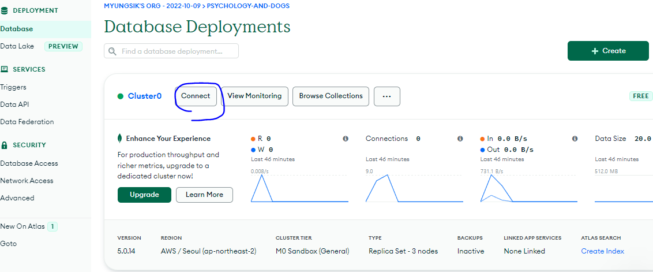
Task: Click the Data Size chart
Action: tap(624, 188)
